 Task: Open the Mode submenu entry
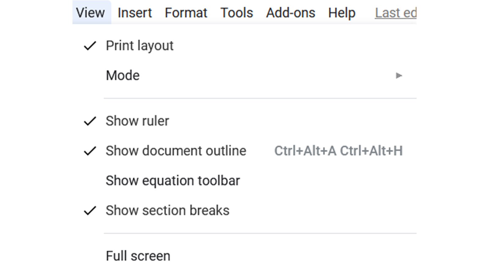click(244, 75)
